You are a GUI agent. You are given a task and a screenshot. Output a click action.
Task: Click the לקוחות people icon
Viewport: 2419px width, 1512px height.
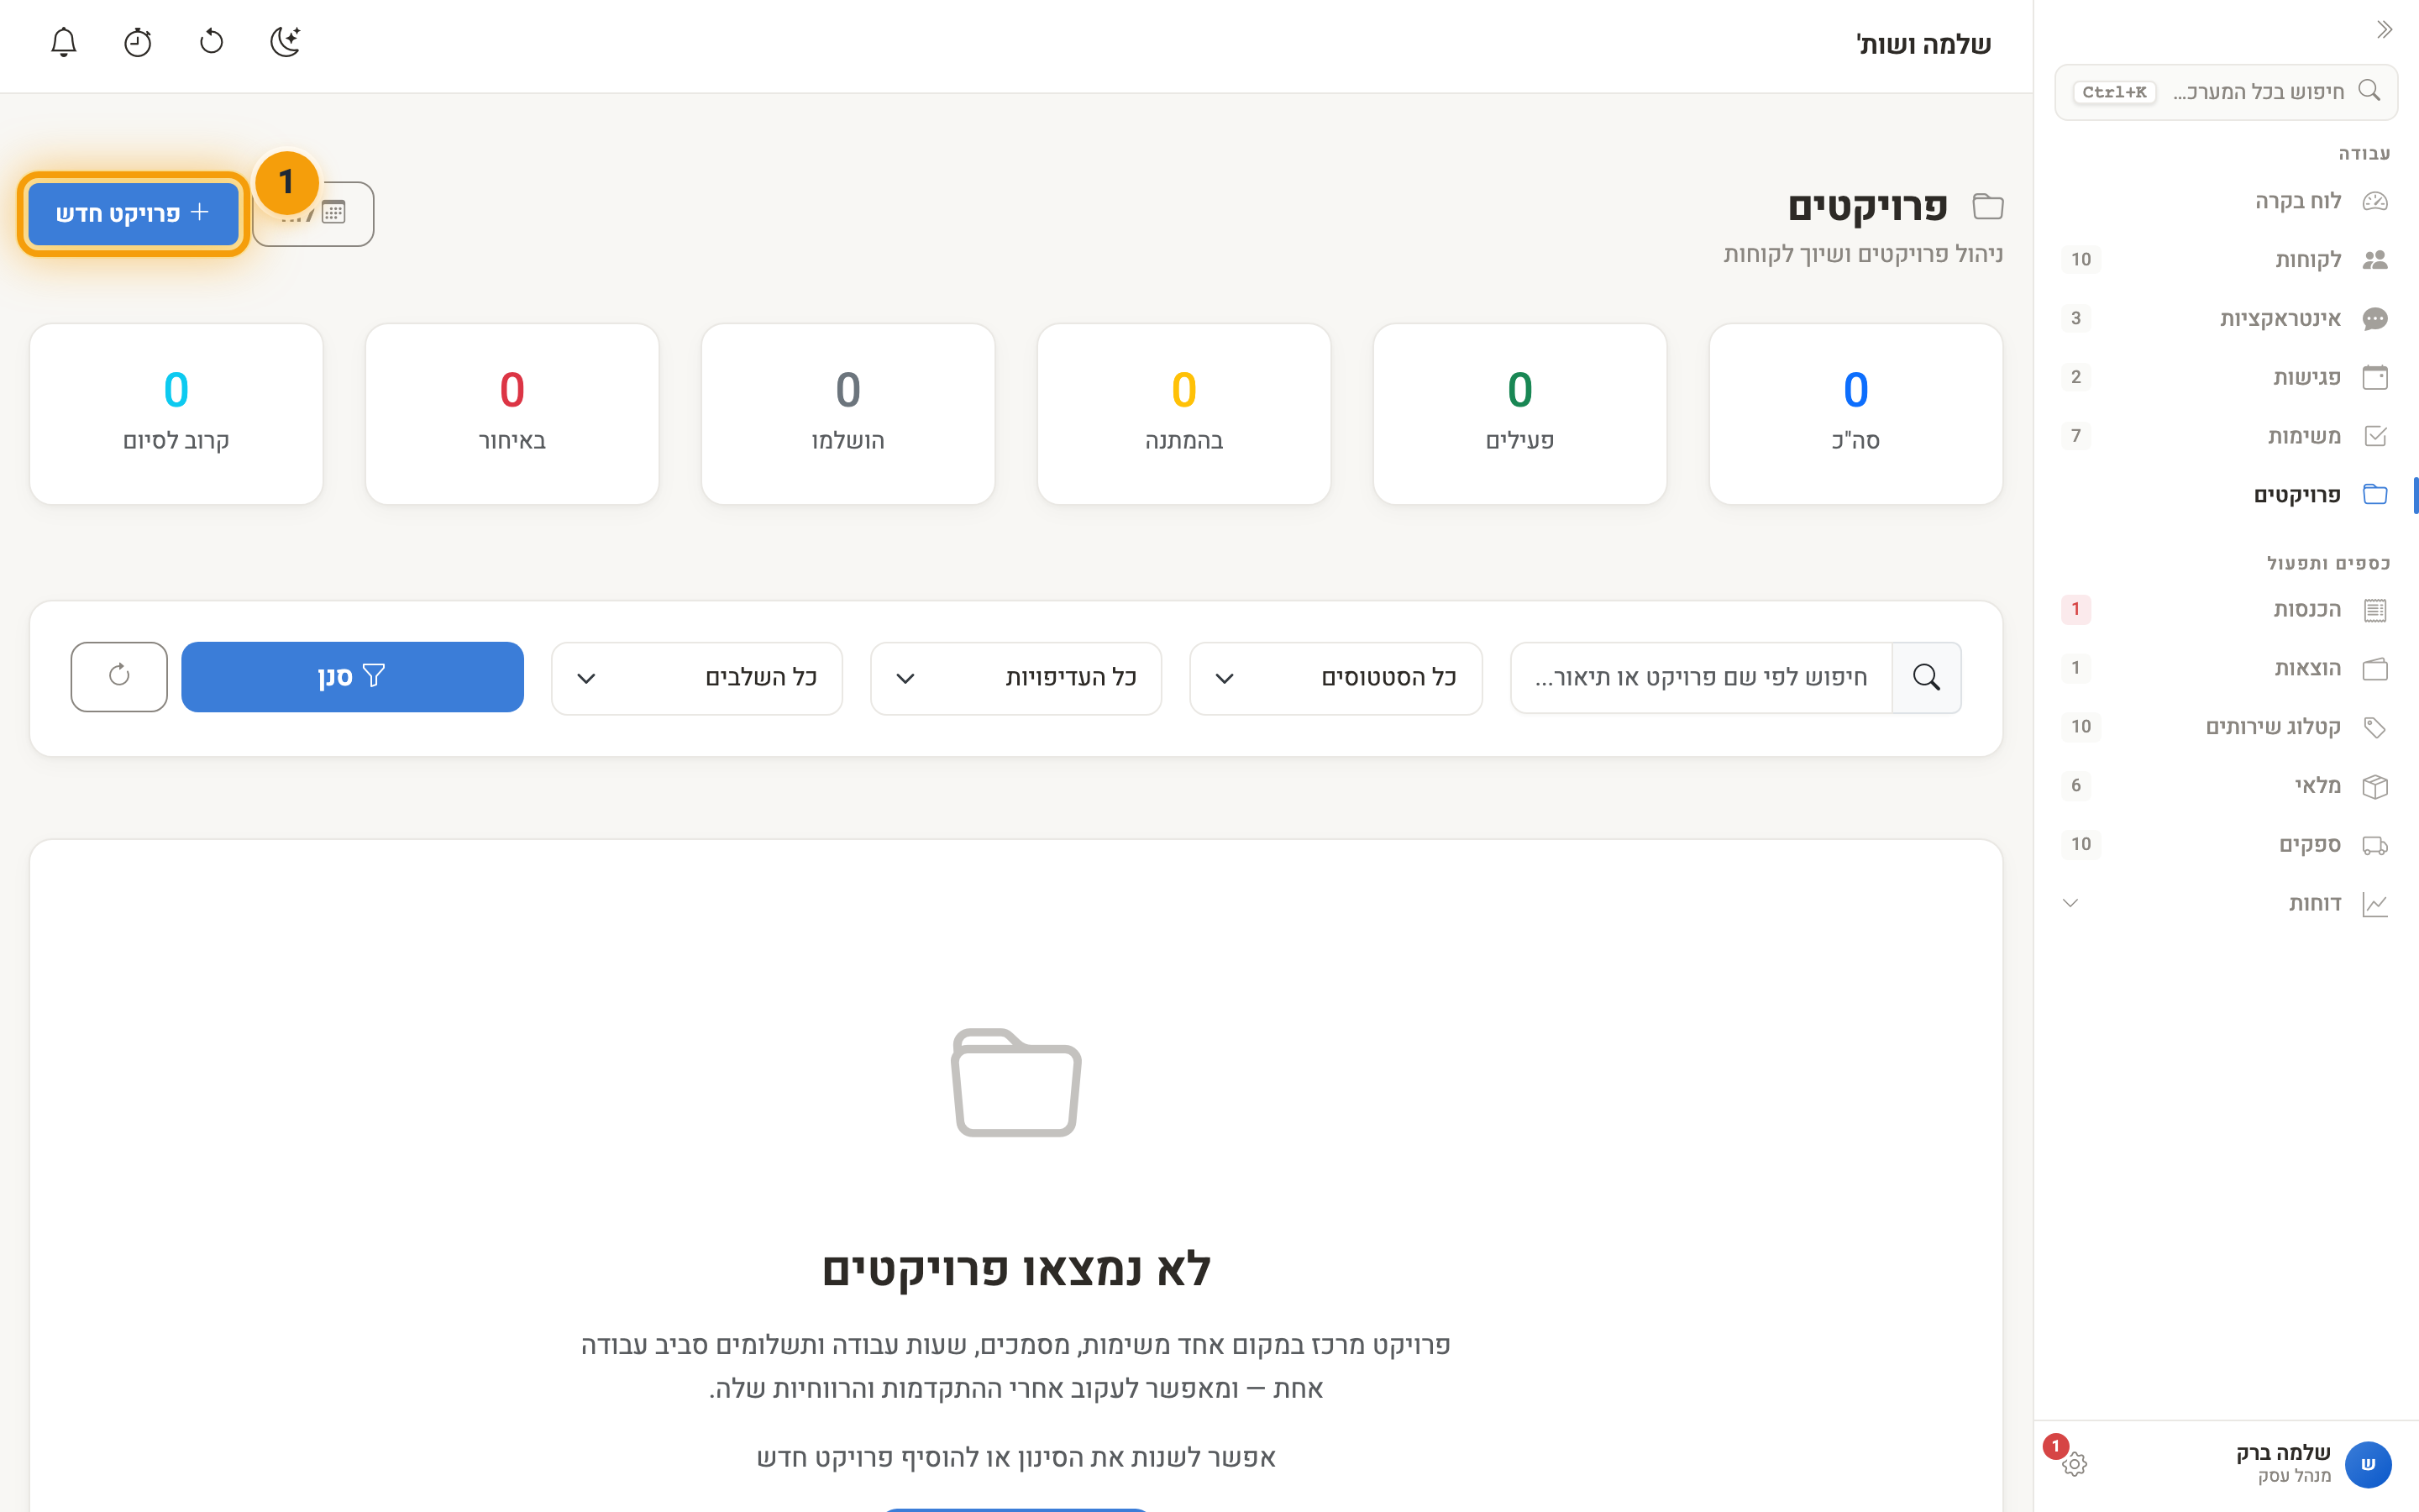(x=2375, y=260)
